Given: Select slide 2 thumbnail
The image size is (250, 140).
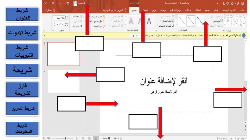Looking at the screenshot, I should click(x=63, y=81).
